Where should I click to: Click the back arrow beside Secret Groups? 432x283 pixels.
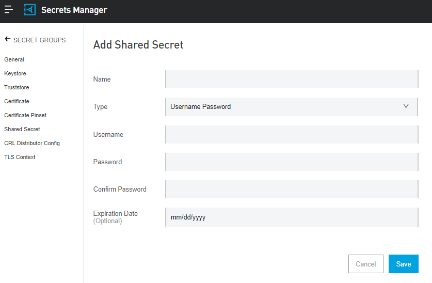7,39
